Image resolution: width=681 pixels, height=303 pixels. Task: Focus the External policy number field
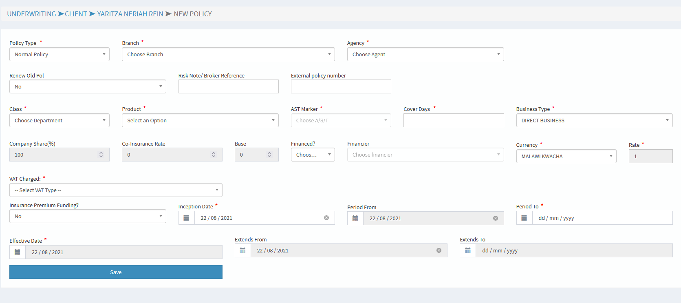pos(341,86)
